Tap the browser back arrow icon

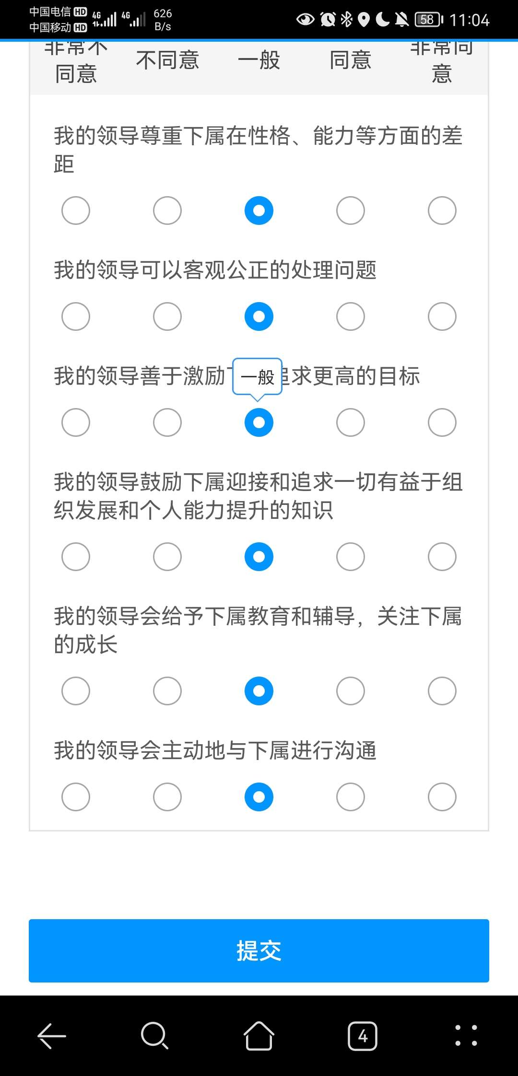click(x=52, y=1036)
